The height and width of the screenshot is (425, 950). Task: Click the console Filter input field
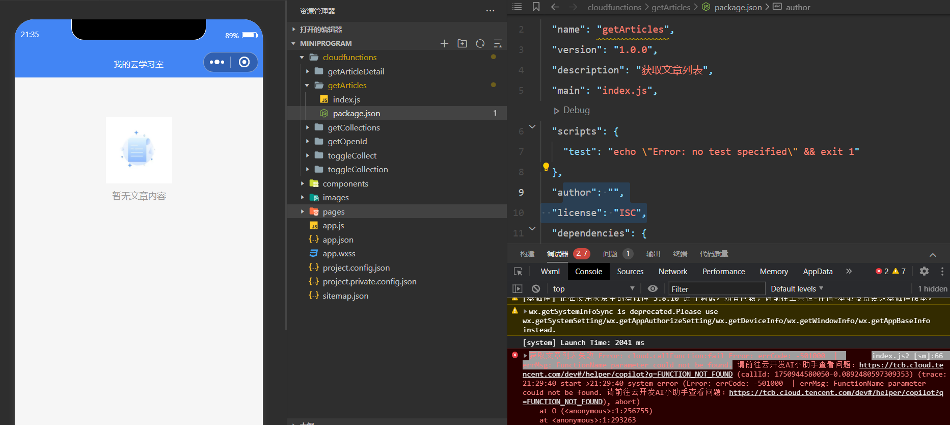click(x=717, y=289)
